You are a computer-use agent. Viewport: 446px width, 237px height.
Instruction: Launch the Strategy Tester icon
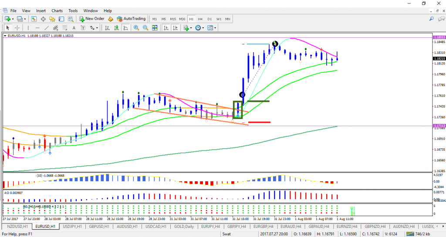pos(71,19)
